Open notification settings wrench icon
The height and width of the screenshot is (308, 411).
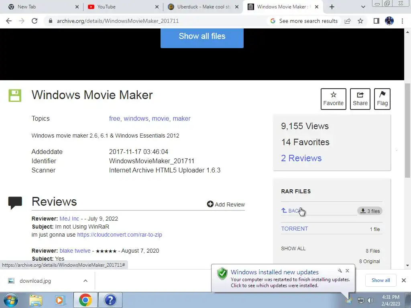pyautogui.click(x=340, y=271)
